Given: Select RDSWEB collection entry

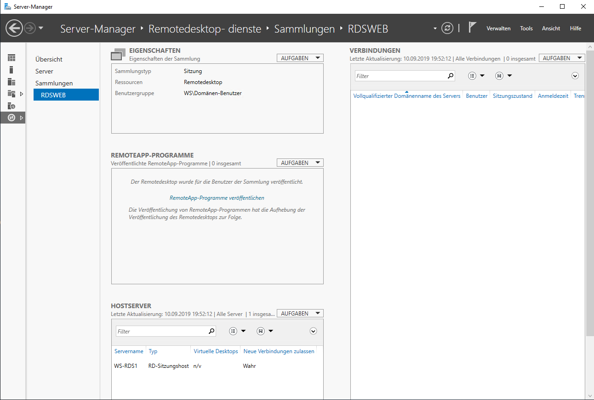Looking at the screenshot, I should (66, 95).
